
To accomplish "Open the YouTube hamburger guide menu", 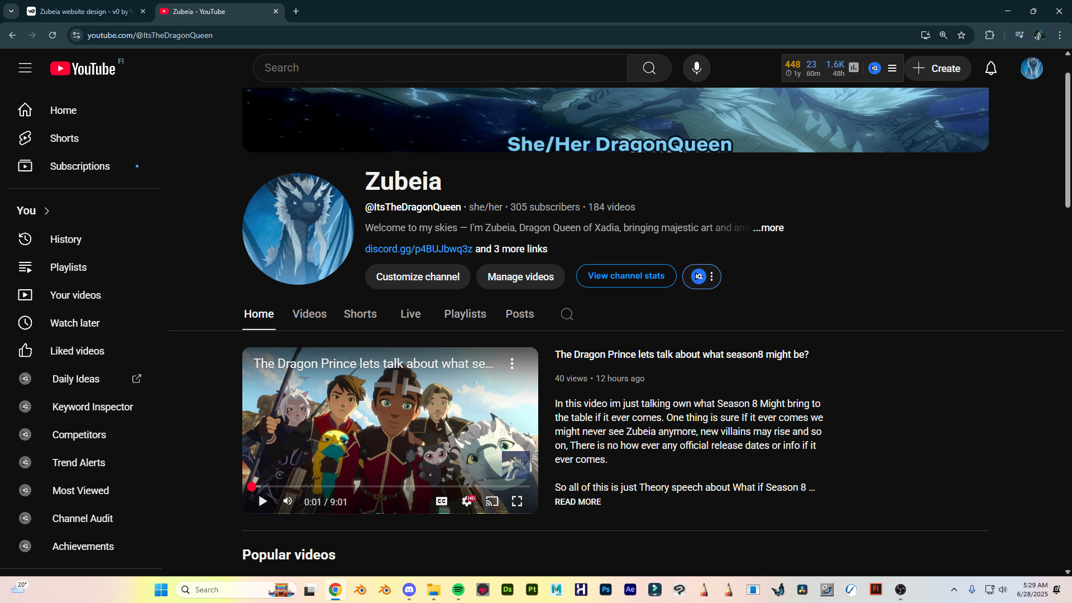I will click(25, 68).
